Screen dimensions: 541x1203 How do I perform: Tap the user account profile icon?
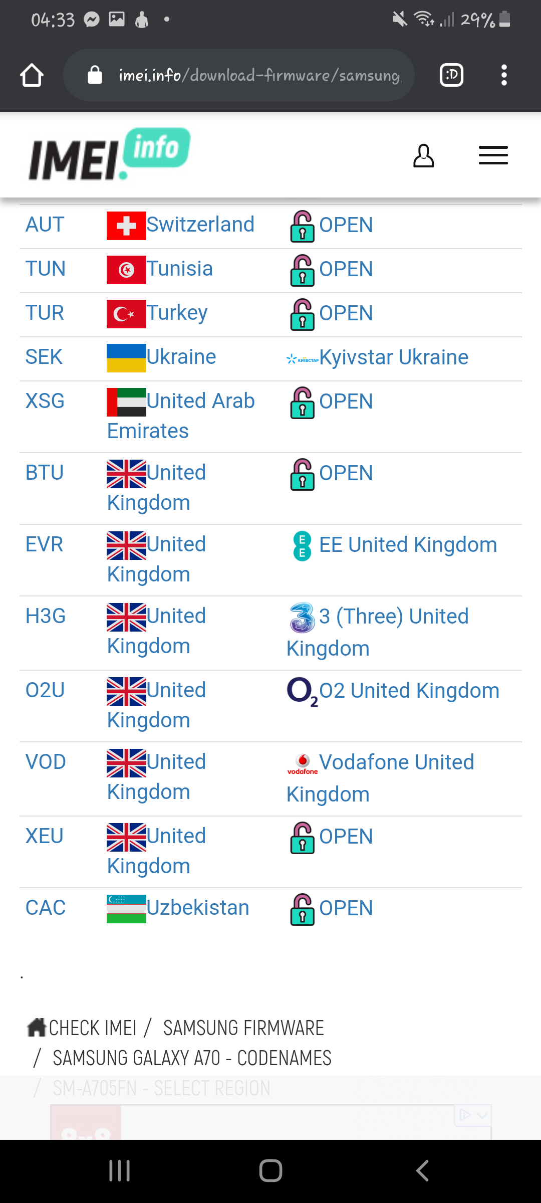coord(423,155)
